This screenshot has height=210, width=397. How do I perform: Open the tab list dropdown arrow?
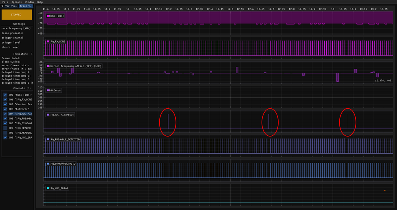pos(2,6)
